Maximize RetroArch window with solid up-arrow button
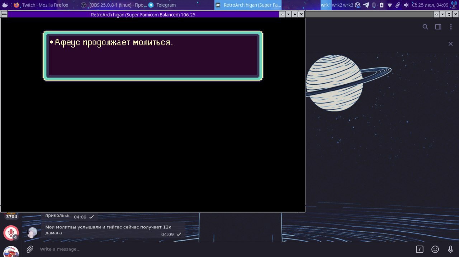The width and height of the screenshot is (459, 257). click(295, 14)
